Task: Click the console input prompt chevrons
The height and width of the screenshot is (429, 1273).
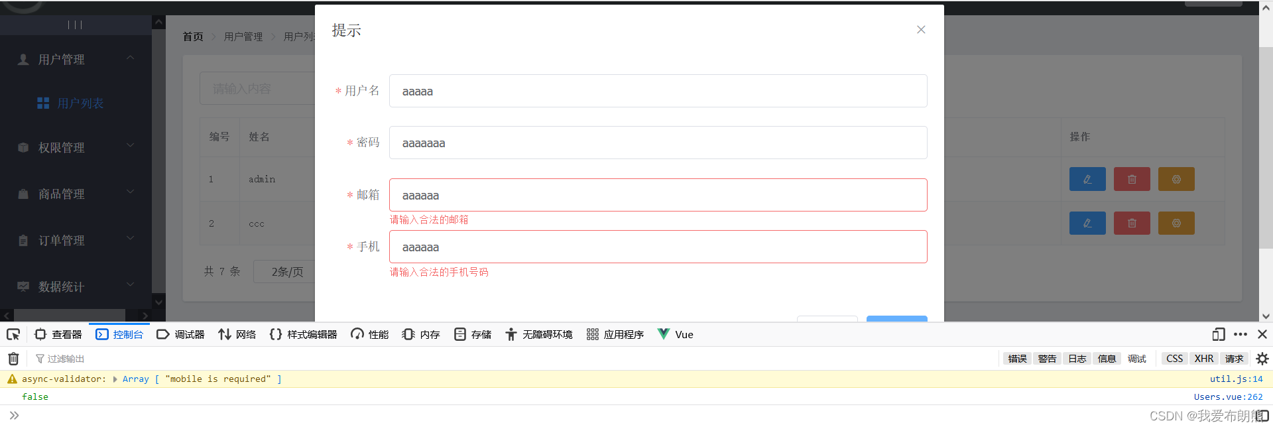Action: tap(14, 416)
